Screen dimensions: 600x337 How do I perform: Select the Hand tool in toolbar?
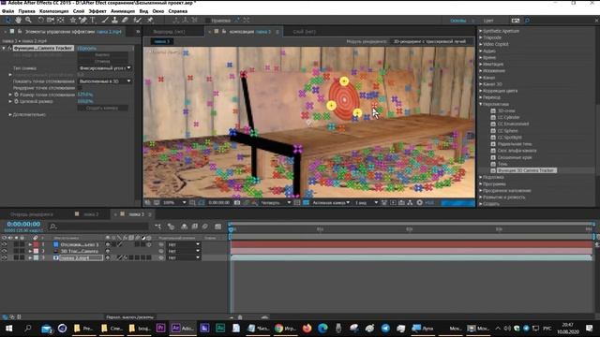(x=18, y=20)
